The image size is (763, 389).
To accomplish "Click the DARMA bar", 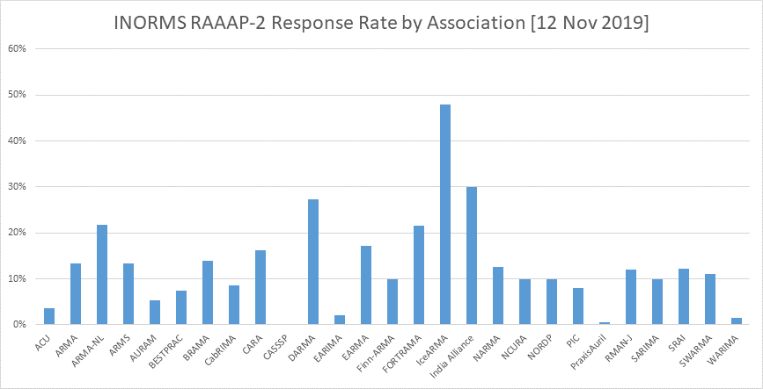I will coord(313,262).
